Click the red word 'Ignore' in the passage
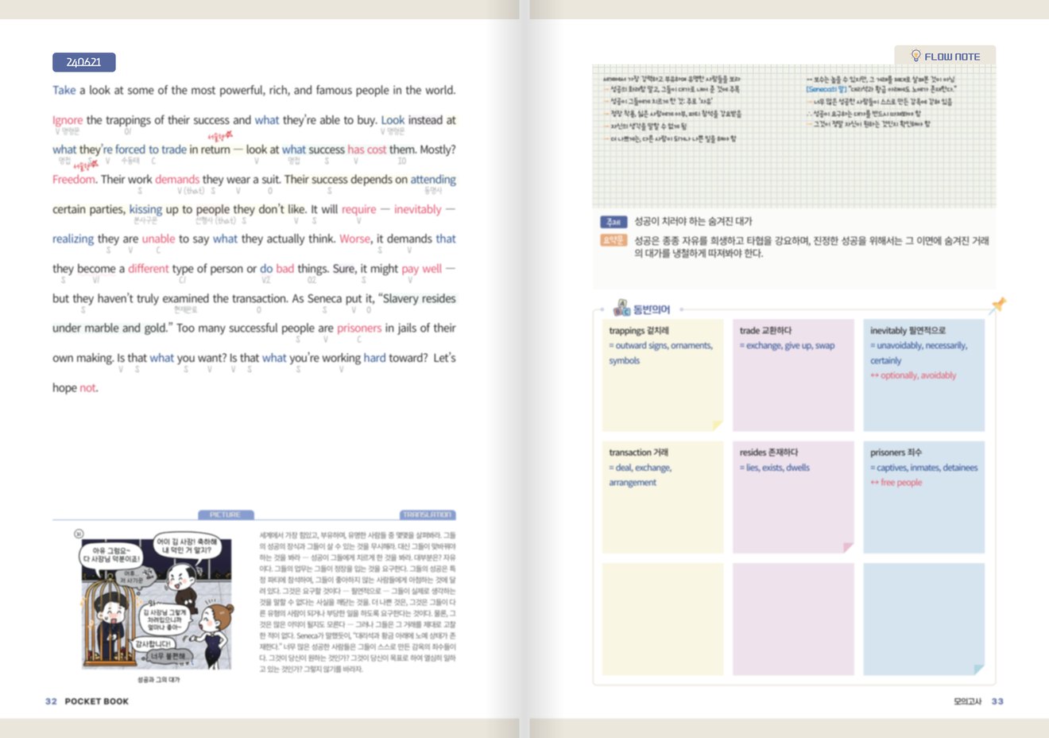The width and height of the screenshot is (1049, 738). tap(68, 120)
